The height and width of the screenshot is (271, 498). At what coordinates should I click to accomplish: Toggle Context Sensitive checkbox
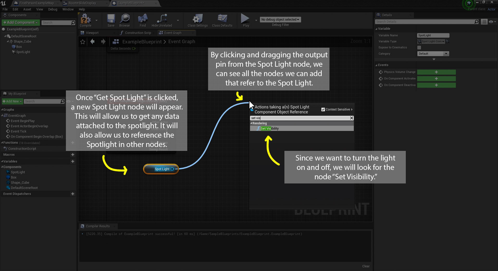tap(323, 109)
